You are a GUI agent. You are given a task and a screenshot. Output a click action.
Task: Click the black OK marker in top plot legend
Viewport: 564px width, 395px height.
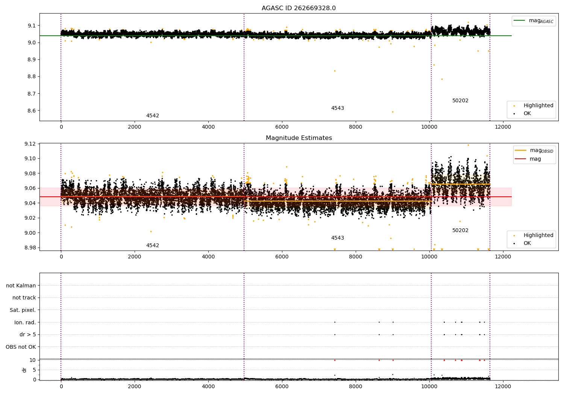[514, 114]
